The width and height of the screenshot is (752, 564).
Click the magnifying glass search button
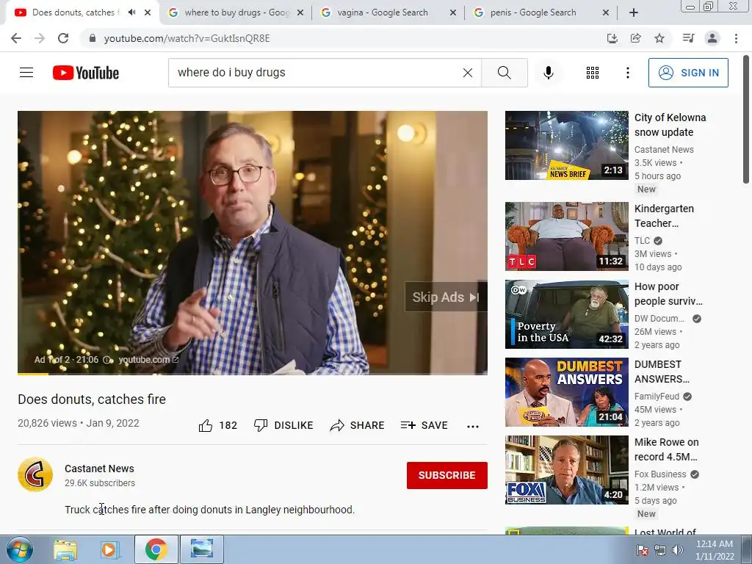coord(504,73)
